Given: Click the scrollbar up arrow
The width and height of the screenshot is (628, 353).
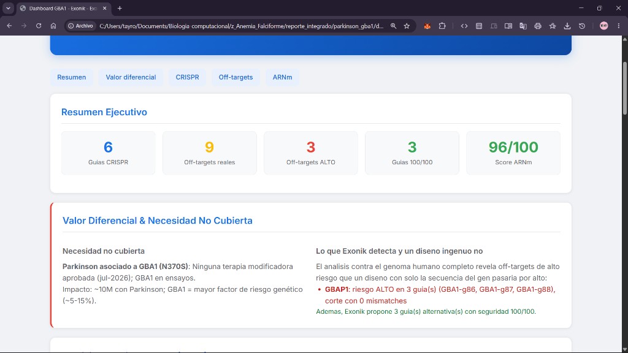Looking at the screenshot, I should (x=624, y=39).
